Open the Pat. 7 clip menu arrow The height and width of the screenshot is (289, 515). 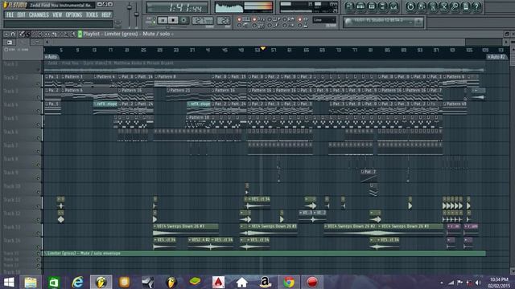click(363, 172)
